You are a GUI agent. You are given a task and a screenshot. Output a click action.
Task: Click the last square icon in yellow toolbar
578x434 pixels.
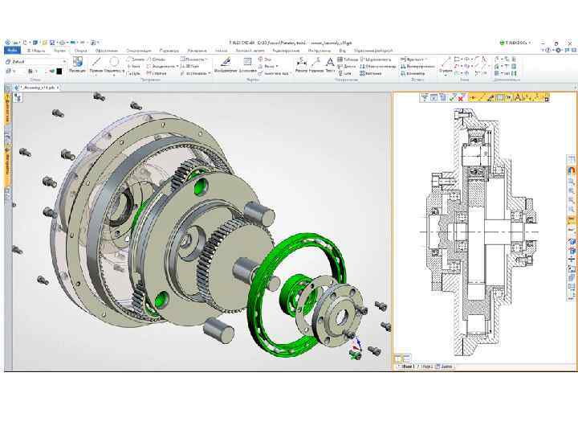coord(546,98)
